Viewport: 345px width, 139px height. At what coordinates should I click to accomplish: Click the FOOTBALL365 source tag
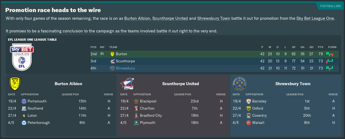coord(330,6)
